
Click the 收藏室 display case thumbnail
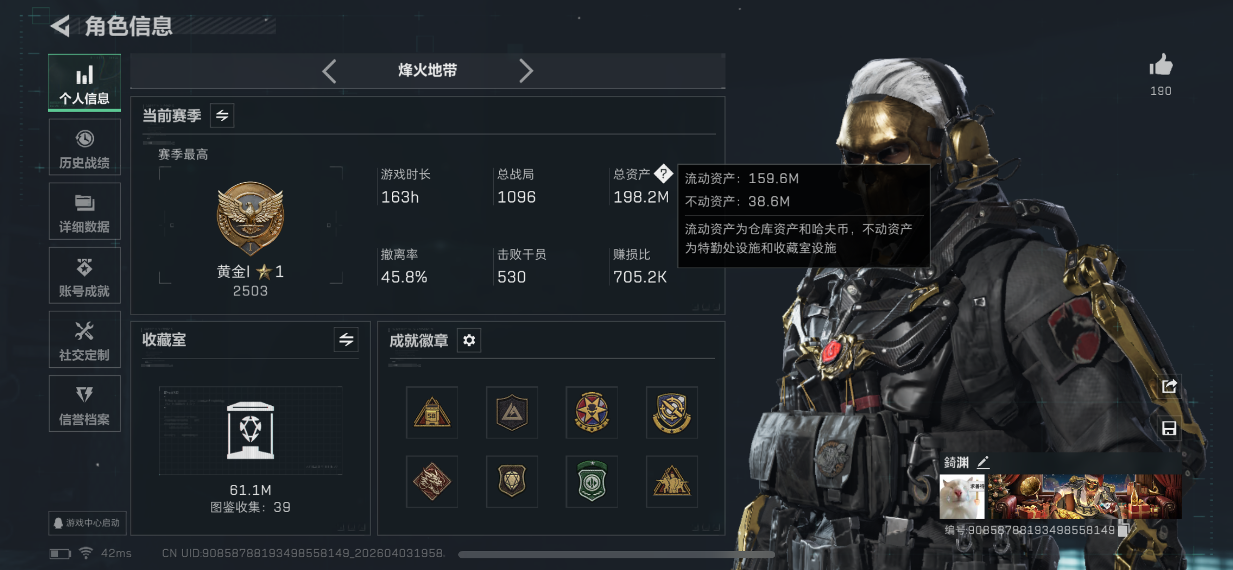[250, 431]
